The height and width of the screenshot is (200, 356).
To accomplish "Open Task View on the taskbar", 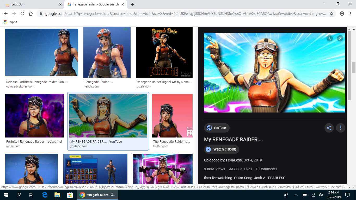I will point(31,195).
